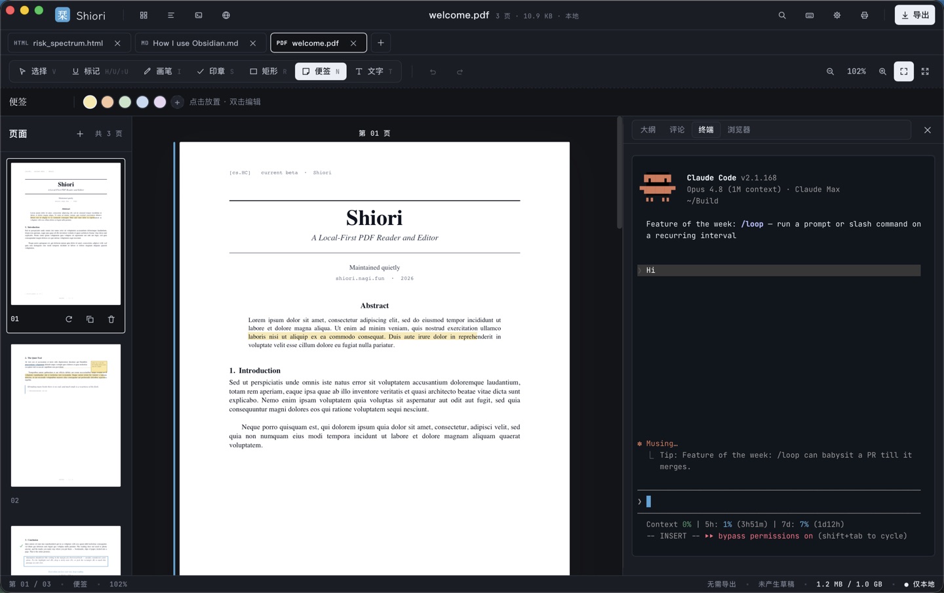
Task: Switch to 终端 terminal tab
Action: [x=706, y=130]
